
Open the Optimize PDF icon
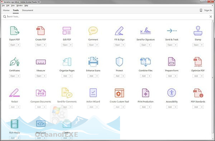[x=198, y=62]
